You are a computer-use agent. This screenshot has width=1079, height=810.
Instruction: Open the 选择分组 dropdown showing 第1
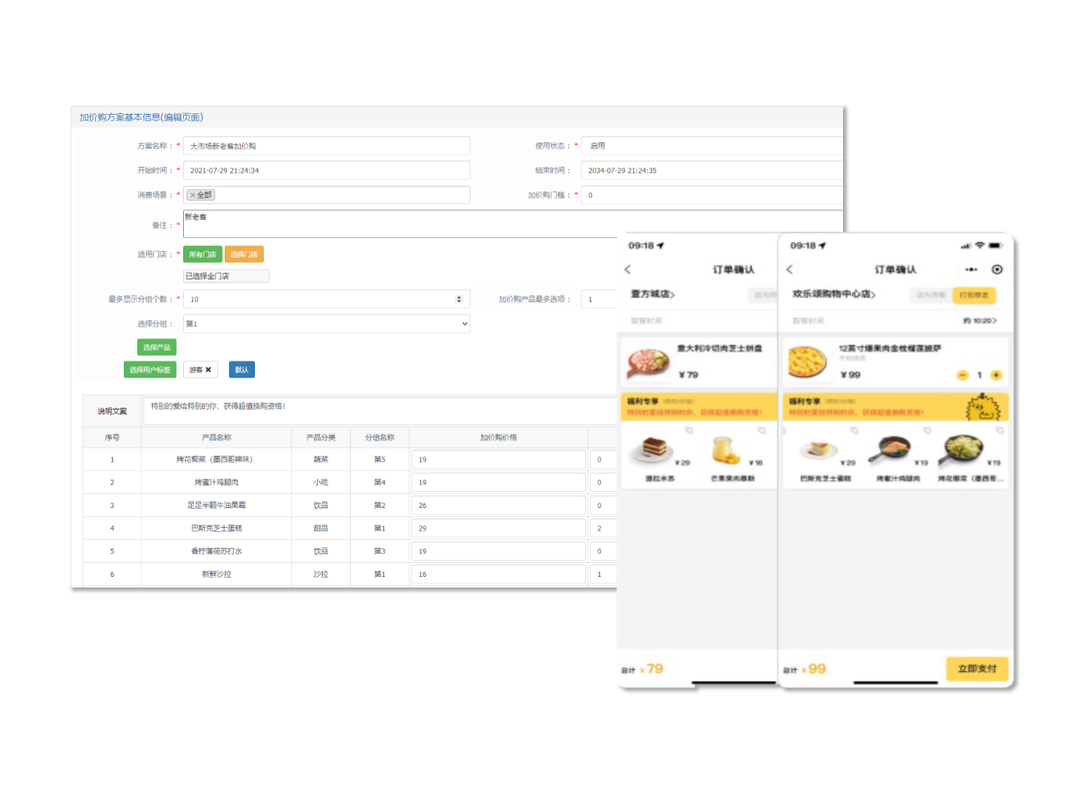(326, 324)
